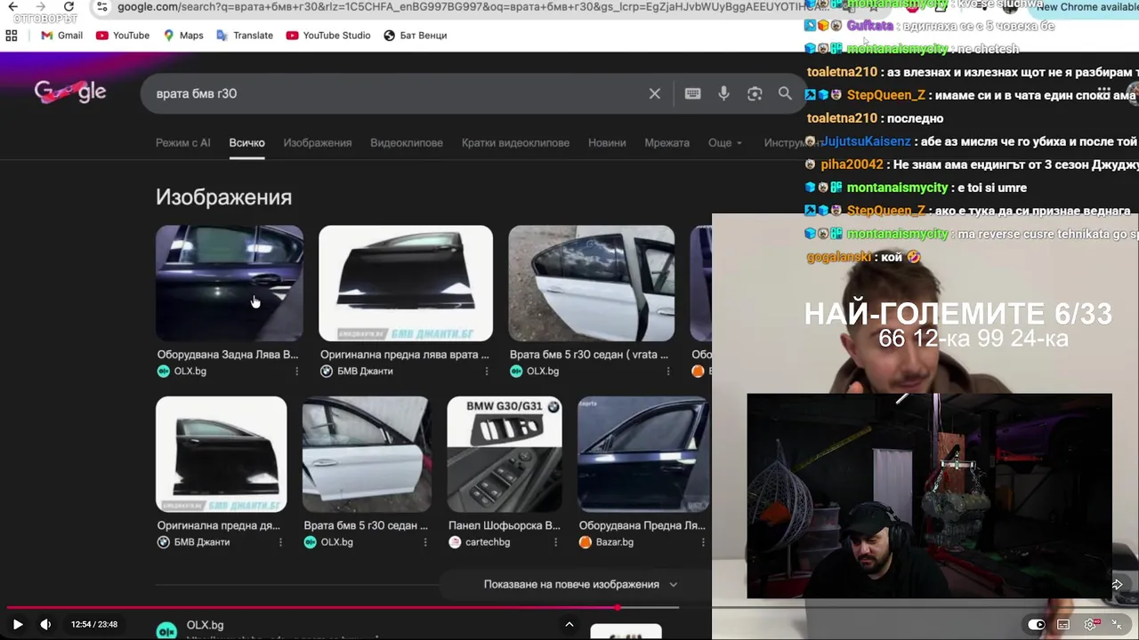Open more options for cartechbg result
Image resolution: width=1139 pixels, height=640 pixels.
pos(555,542)
